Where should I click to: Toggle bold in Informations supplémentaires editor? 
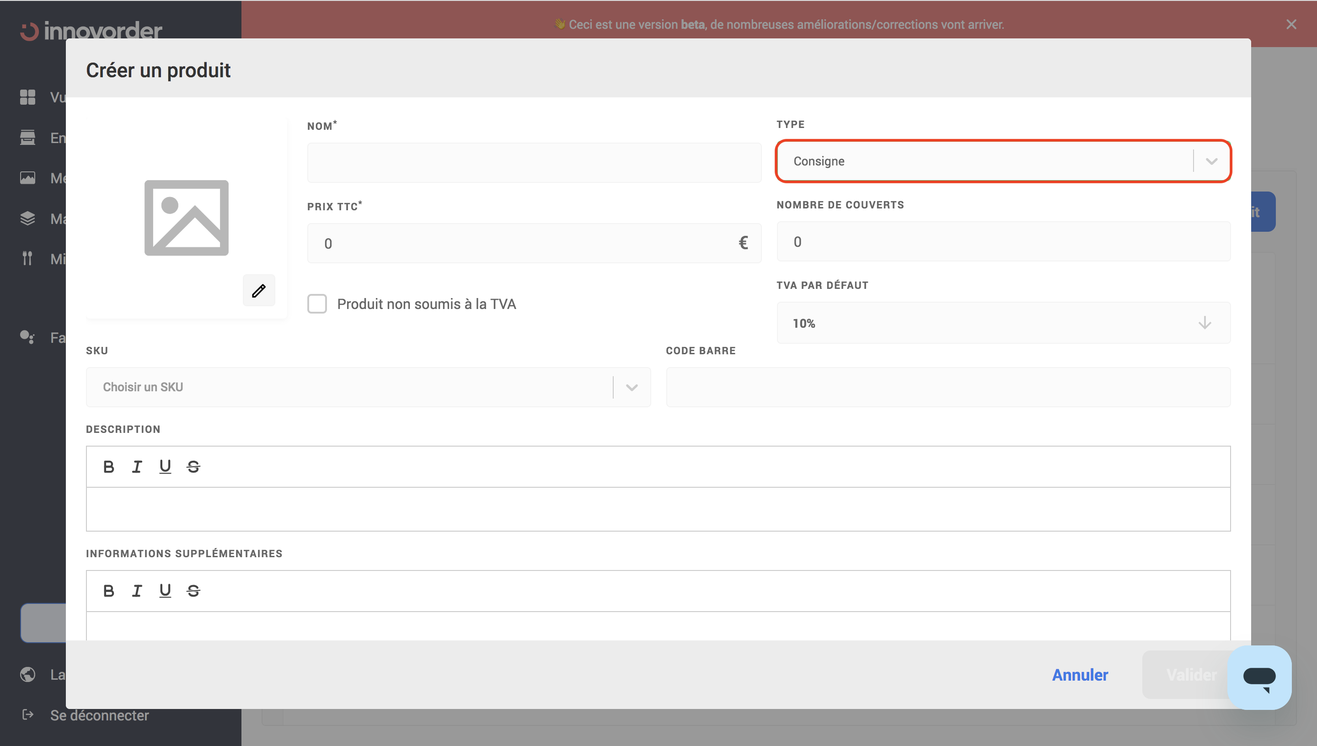tap(109, 591)
